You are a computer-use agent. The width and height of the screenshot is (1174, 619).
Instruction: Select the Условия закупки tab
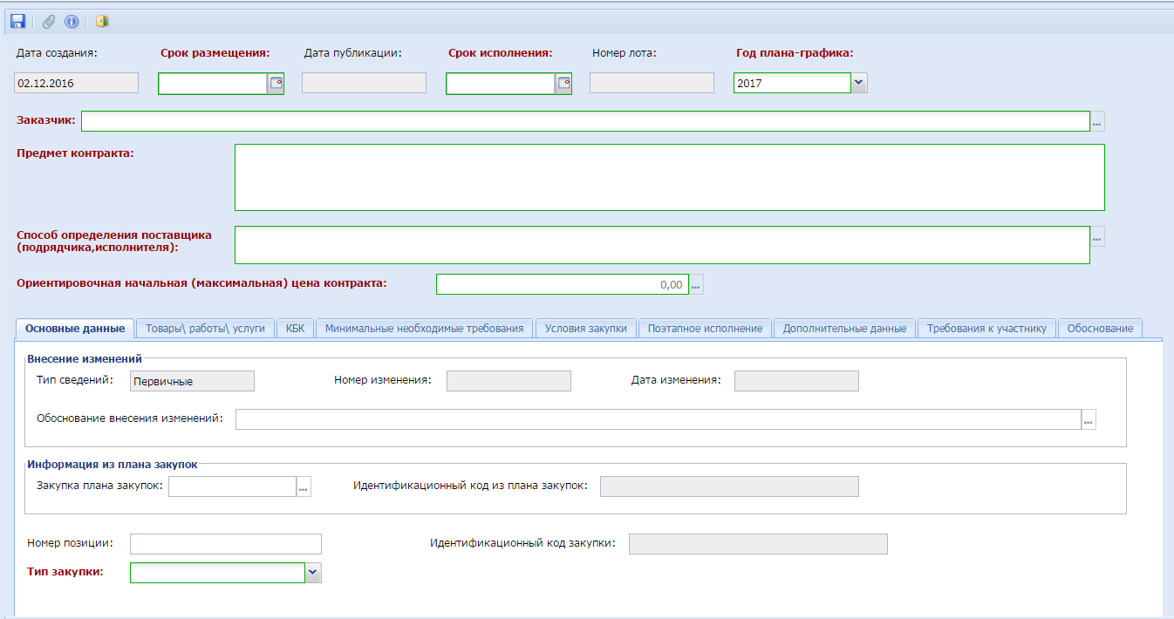click(x=585, y=328)
